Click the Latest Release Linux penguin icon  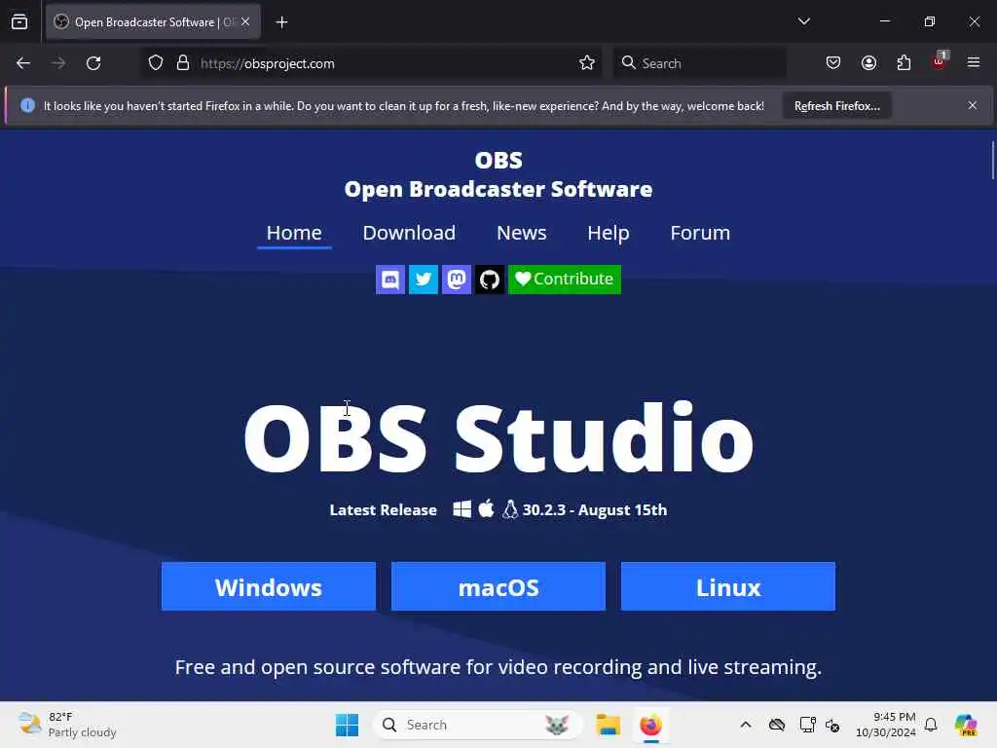pyautogui.click(x=510, y=509)
